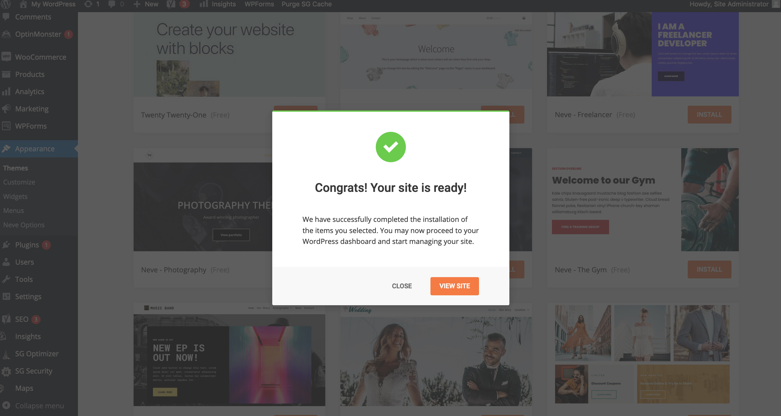This screenshot has height=416, width=781.
Task: Open the Yoast SEO sidebar icon
Action: pos(6,319)
